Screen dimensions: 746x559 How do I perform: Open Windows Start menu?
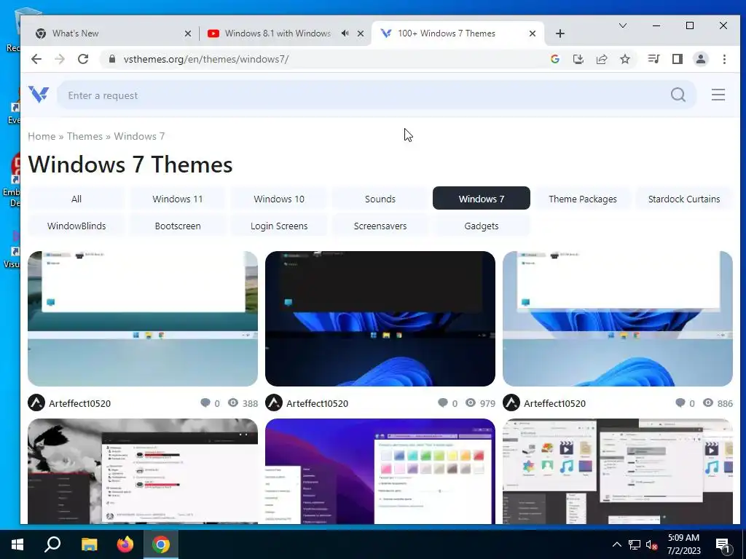point(17,544)
